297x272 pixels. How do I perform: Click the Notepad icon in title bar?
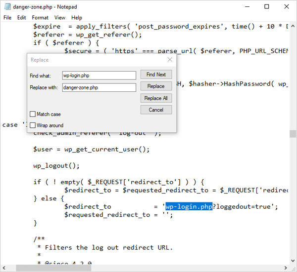pos(7,6)
